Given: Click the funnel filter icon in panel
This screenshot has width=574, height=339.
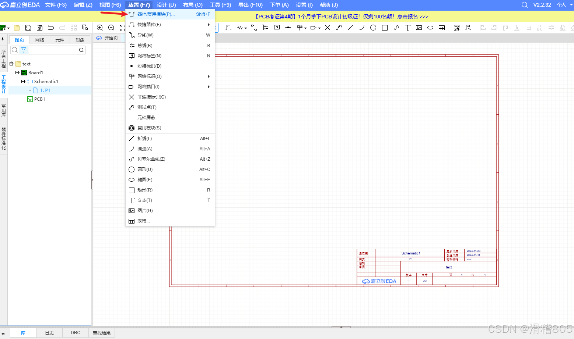Looking at the screenshot, I should [24, 50].
